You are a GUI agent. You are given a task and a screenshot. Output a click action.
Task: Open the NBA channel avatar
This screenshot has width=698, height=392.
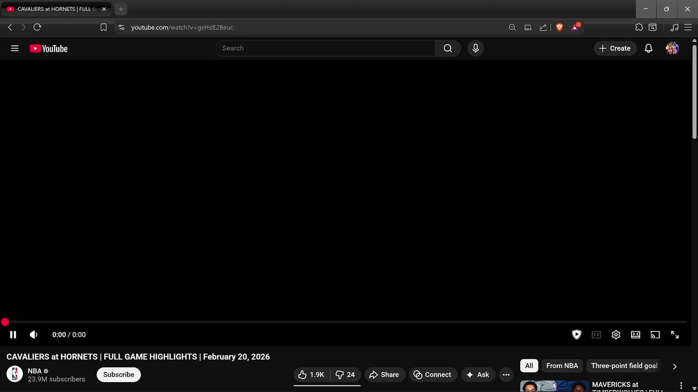point(15,374)
